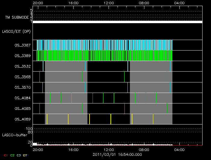Click leftmost cyan marker in OS_3532 row

point(43,66)
